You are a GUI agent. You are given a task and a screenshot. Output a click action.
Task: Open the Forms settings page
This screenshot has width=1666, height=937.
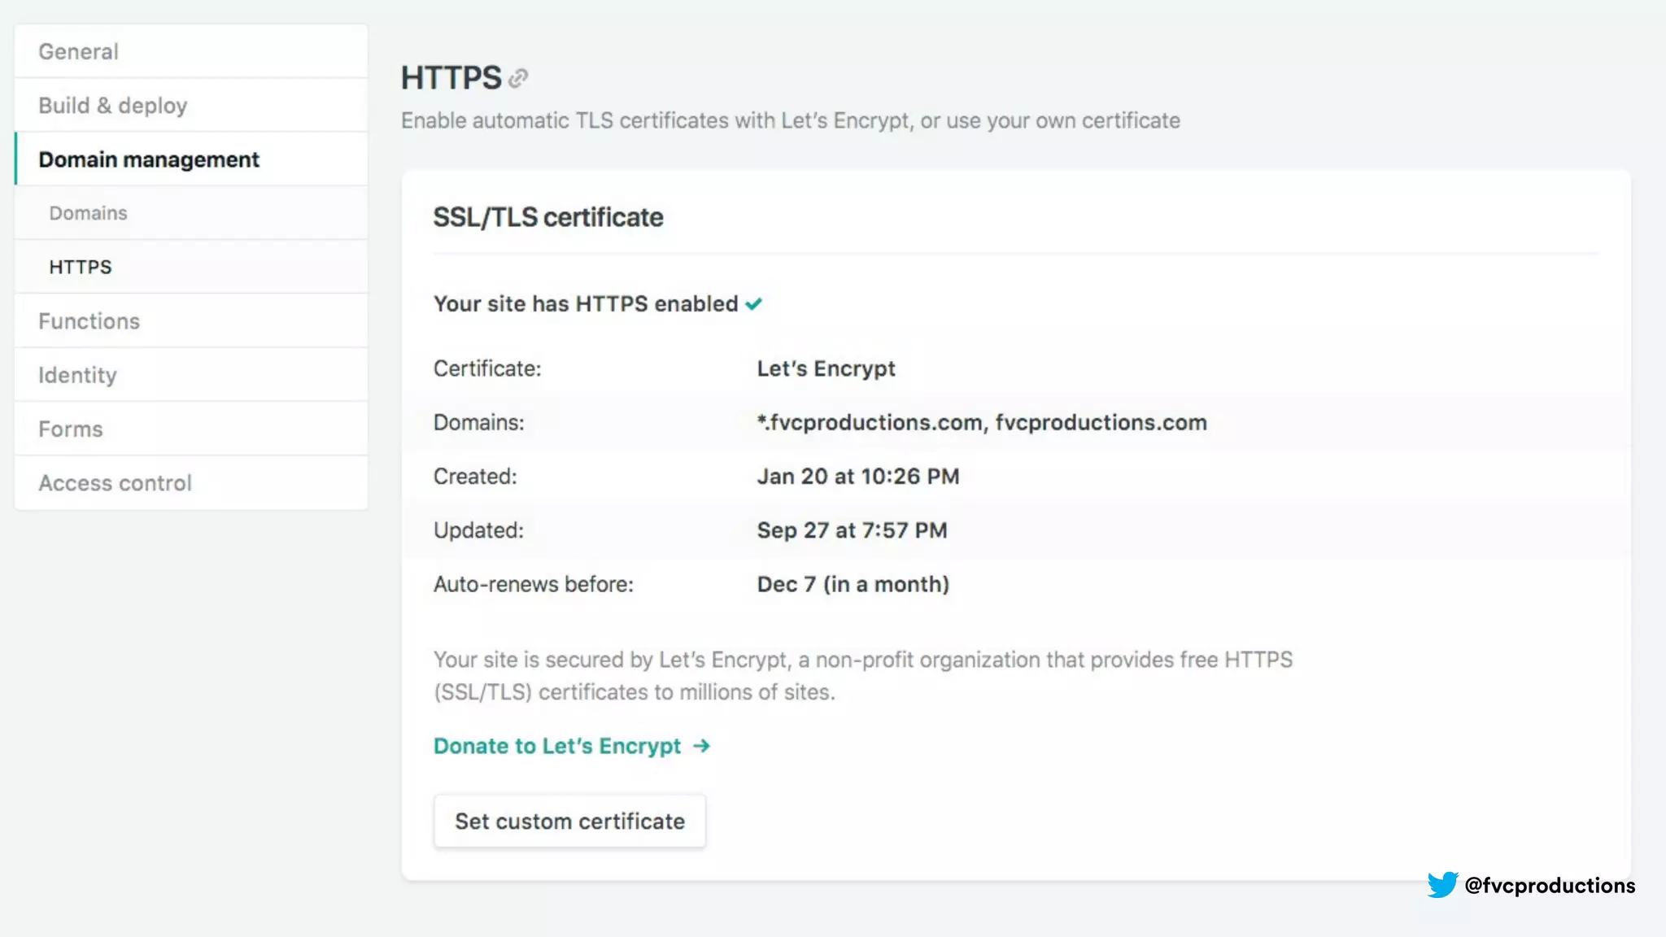pos(71,429)
